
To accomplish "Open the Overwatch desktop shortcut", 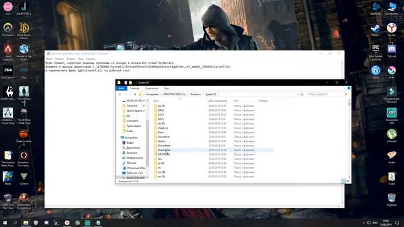I will 8,30.
